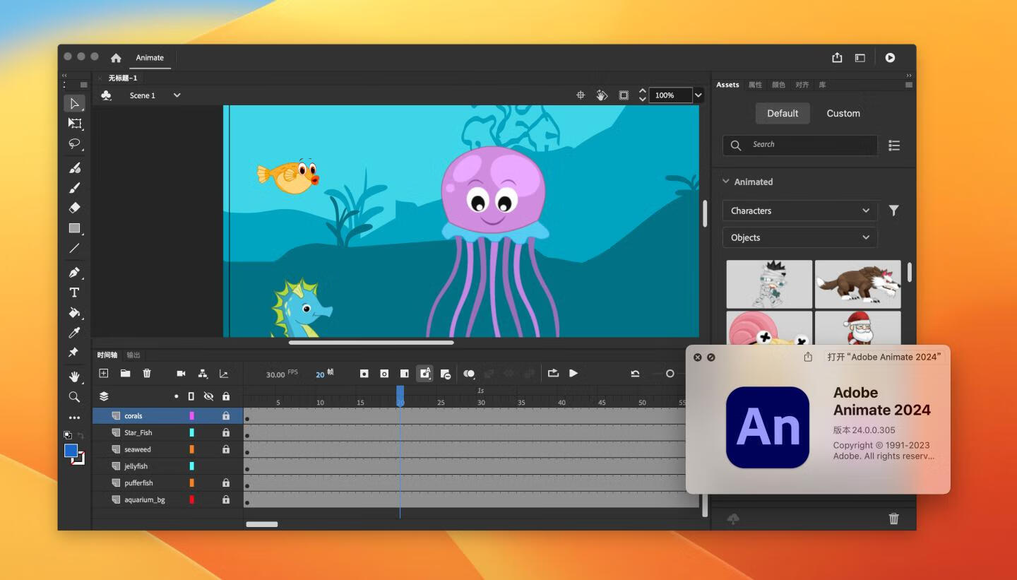This screenshot has height=580, width=1017.
Task: Select the Classic Brush tool
Action: (74, 187)
